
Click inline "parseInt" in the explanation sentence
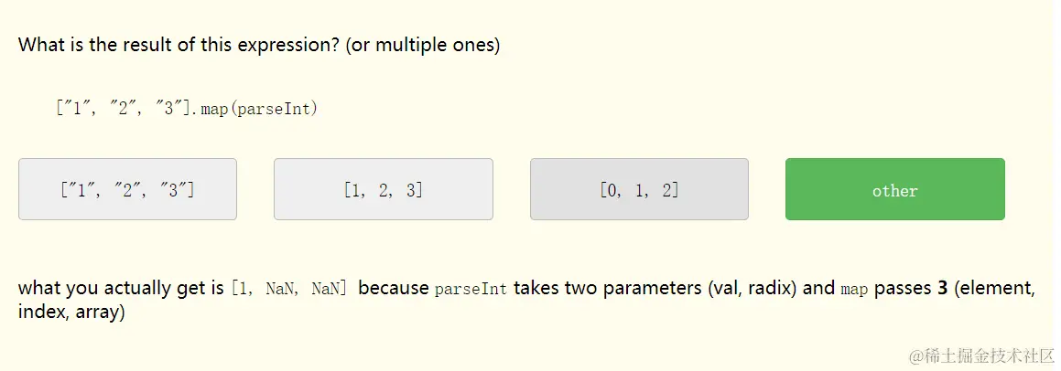tap(471, 289)
